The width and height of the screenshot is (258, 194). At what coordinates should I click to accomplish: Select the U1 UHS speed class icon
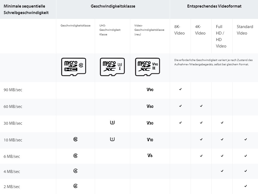click(x=112, y=139)
